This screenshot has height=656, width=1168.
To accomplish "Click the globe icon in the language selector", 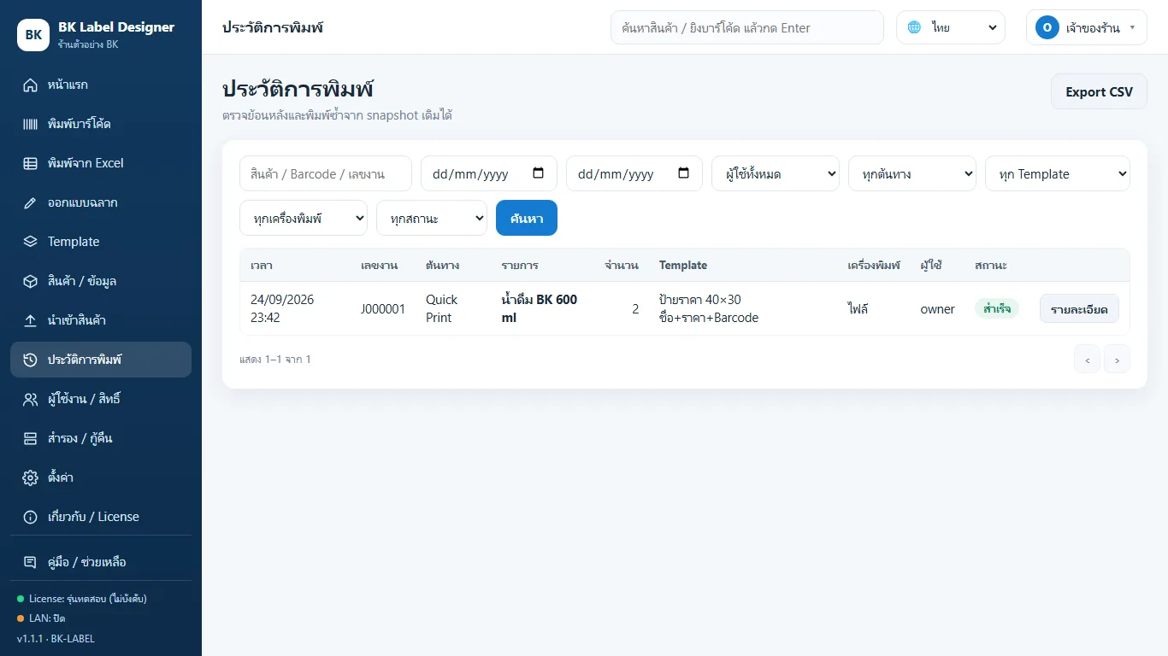I will [915, 27].
